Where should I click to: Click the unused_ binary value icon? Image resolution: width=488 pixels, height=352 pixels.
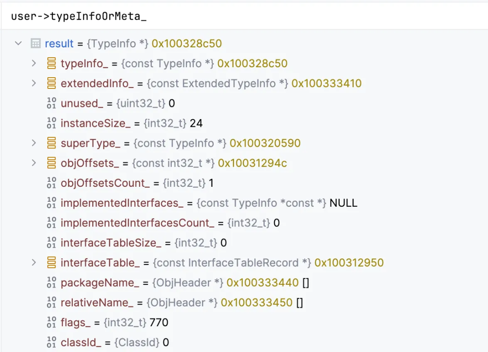pyautogui.click(x=52, y=103)
